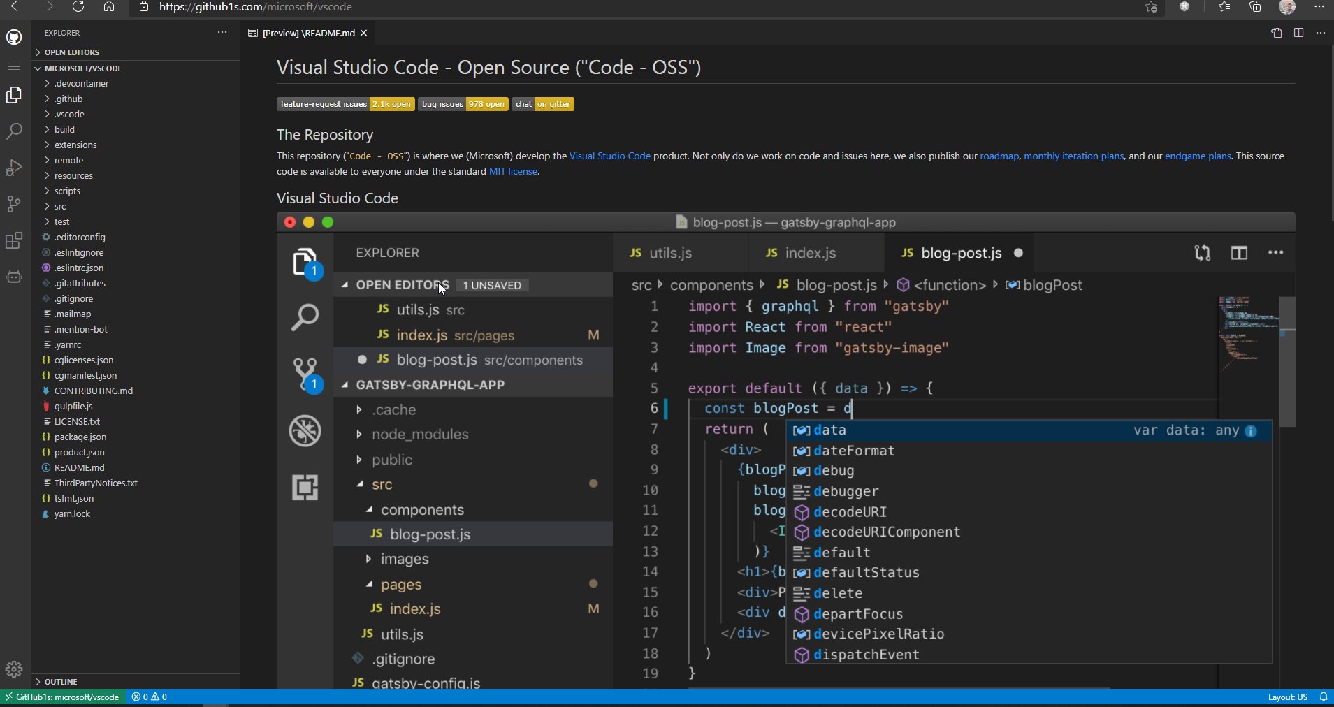Expand the .github folder
Image resolution: width=1334 pixels, height=707 pixels.
[137, 99]
